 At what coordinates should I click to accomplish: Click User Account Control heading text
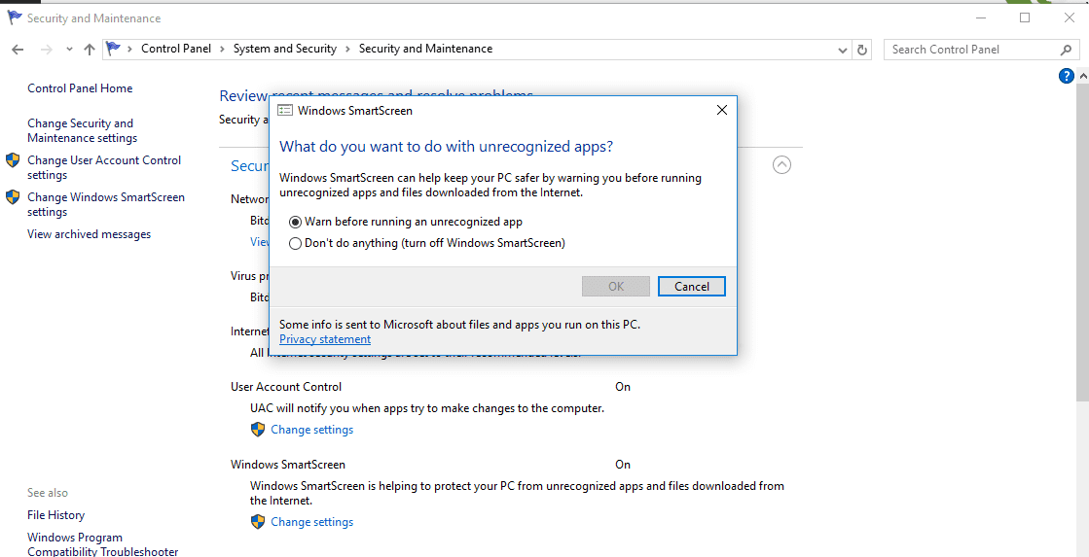[x=286, y=386]
